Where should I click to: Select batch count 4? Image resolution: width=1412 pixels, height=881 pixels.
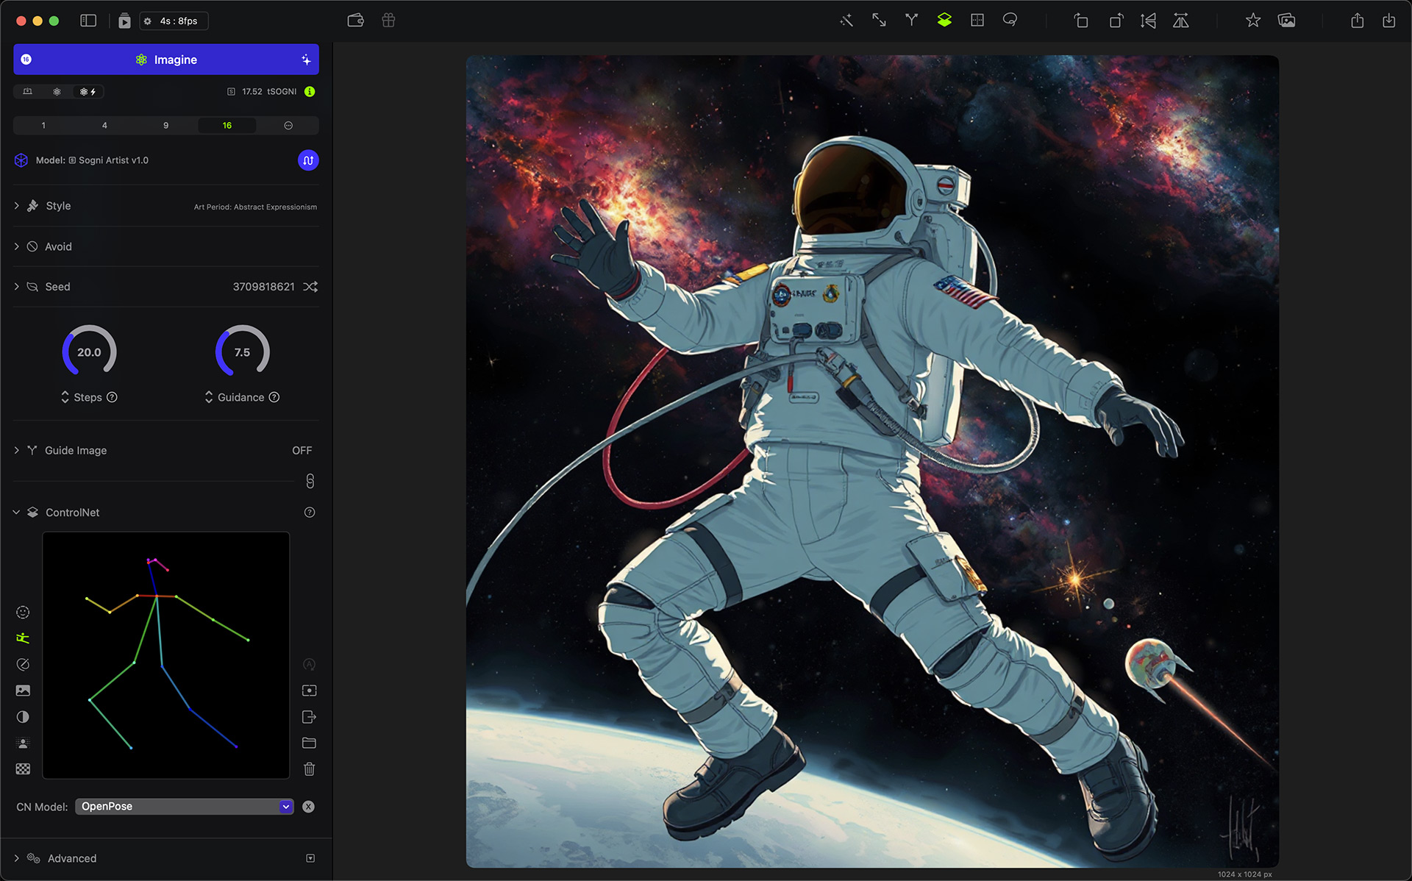click(x=104, y=126)
